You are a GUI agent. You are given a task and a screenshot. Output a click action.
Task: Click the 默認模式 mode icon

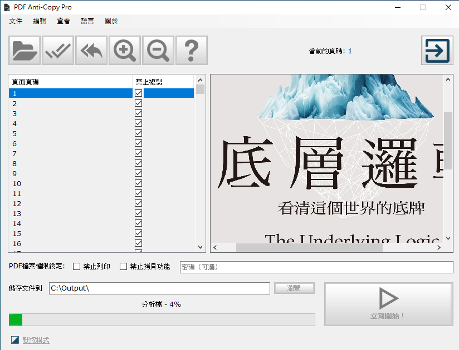pos(15,340)
